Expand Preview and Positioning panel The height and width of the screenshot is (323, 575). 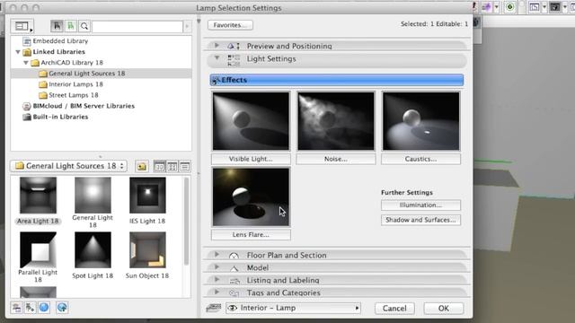(x=217, y=46)
